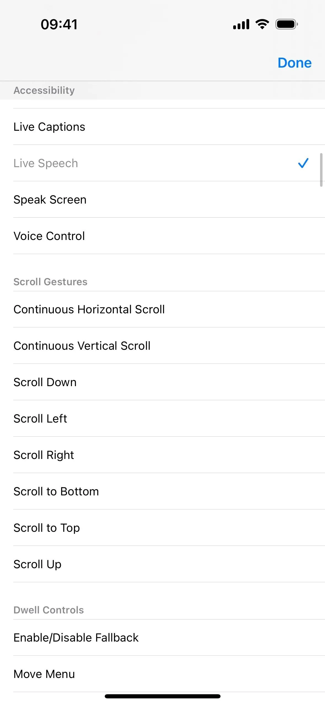Tap the Done button
The image size is (325, 705).
[x=294, y=63]
